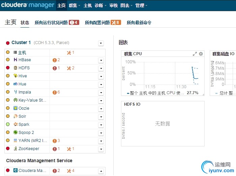Click the 群集 CPU chart title
Screen dimensions: 236x176
pos(133,54)
